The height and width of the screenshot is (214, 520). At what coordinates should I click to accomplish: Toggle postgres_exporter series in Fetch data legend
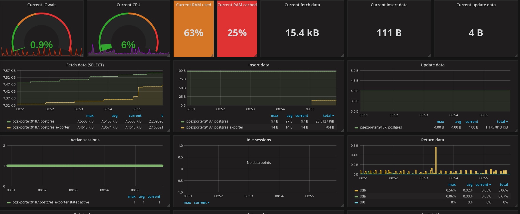point(41,127)
